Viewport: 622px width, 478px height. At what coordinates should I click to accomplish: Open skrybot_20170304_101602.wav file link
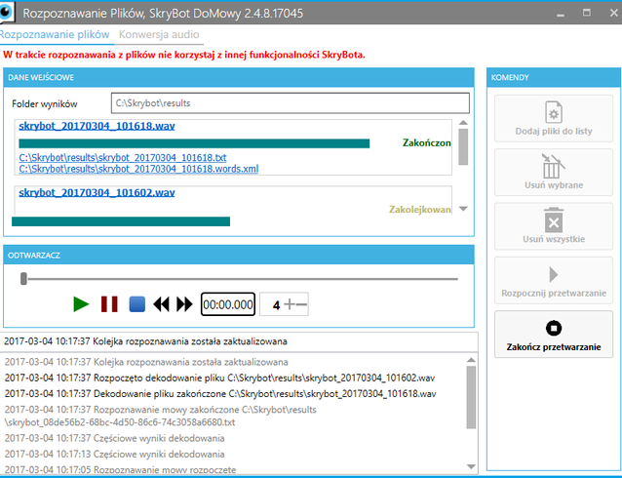[x=97, y=192]
